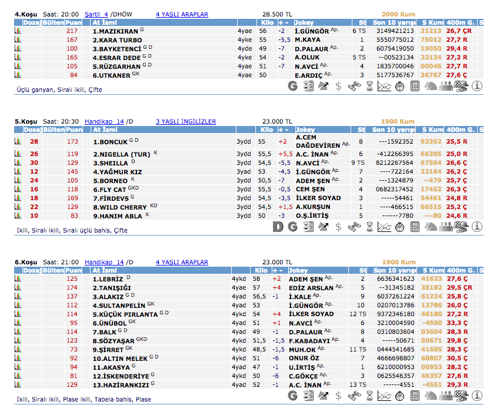
Task: Click the binoculars icon under race 4
Action: coord(354,86)
